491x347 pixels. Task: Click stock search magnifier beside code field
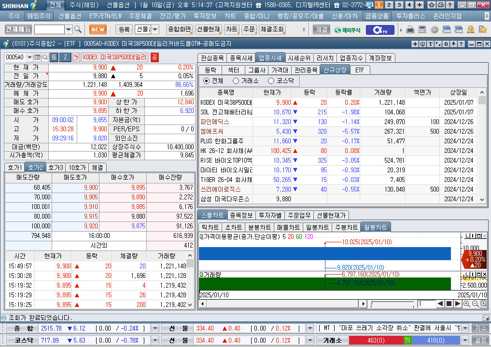click(45, 57)
